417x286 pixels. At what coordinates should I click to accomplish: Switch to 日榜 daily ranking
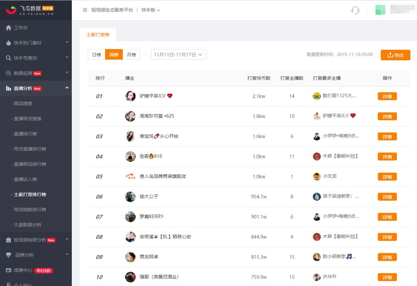tap(96, 54)
